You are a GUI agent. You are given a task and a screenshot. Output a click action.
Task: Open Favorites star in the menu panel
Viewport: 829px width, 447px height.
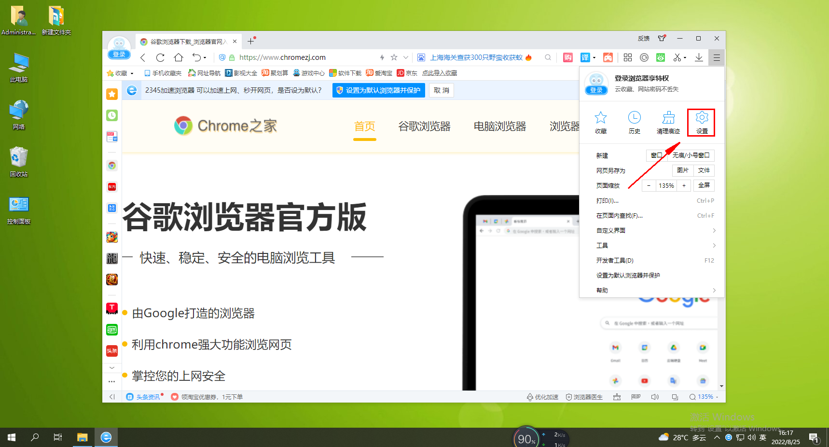coord(601,123)
